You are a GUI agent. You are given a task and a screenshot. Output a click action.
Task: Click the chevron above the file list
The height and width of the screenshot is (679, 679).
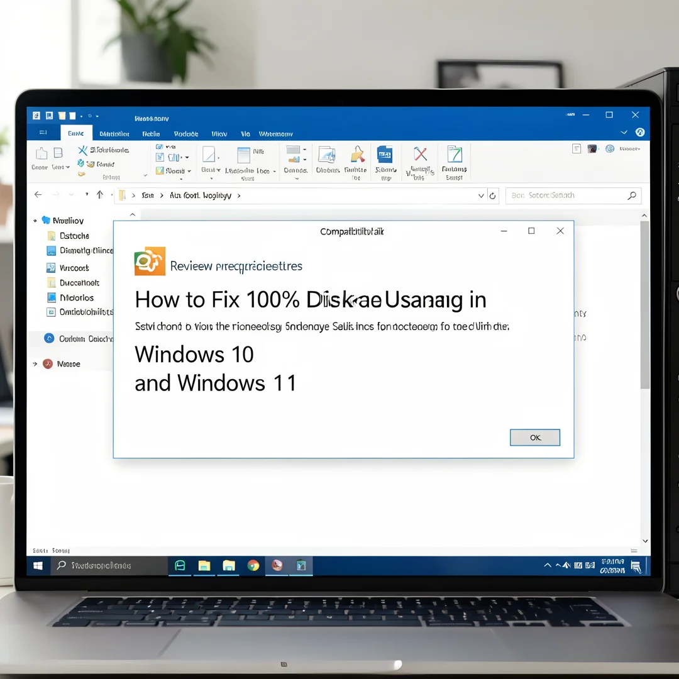click(133, 215)
